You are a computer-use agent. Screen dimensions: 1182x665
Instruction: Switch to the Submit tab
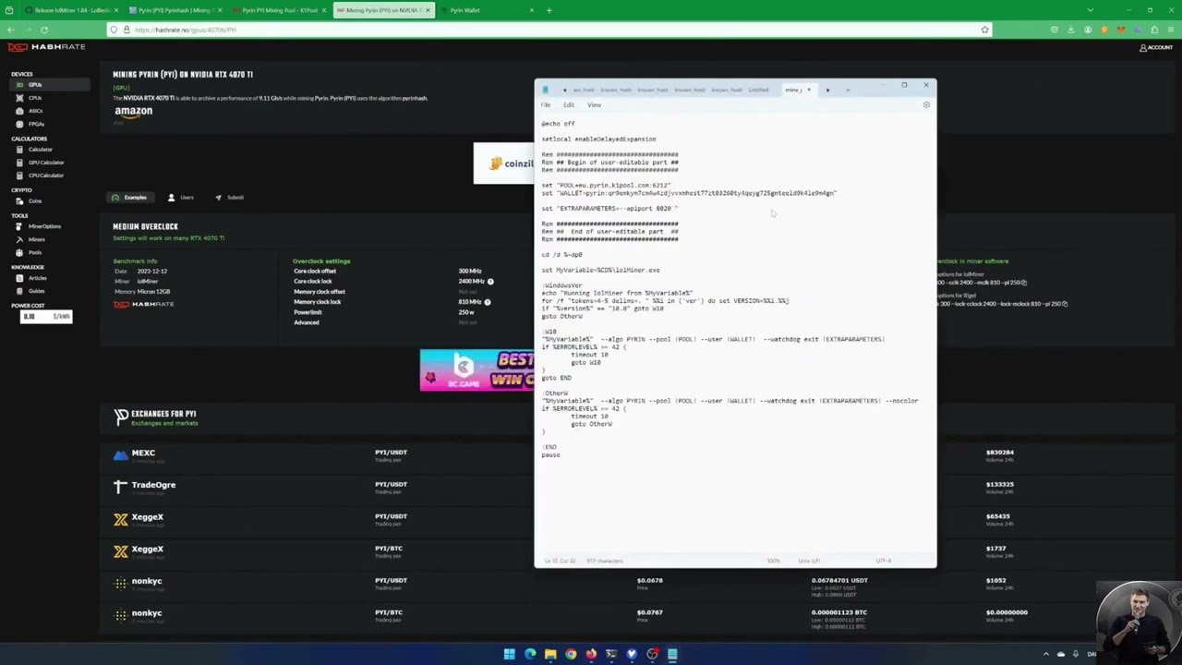pyautogui.click(x=230, y=198)
